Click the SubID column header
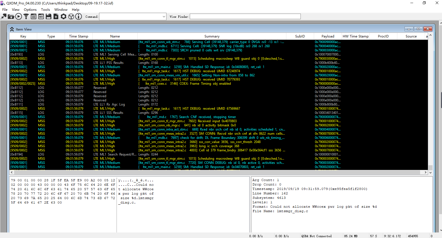This screenshot has height=238, width=442. [x=300, y=36]
